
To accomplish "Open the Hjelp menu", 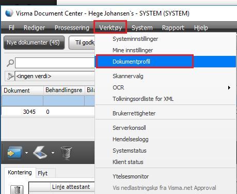I will pos(201,27).
